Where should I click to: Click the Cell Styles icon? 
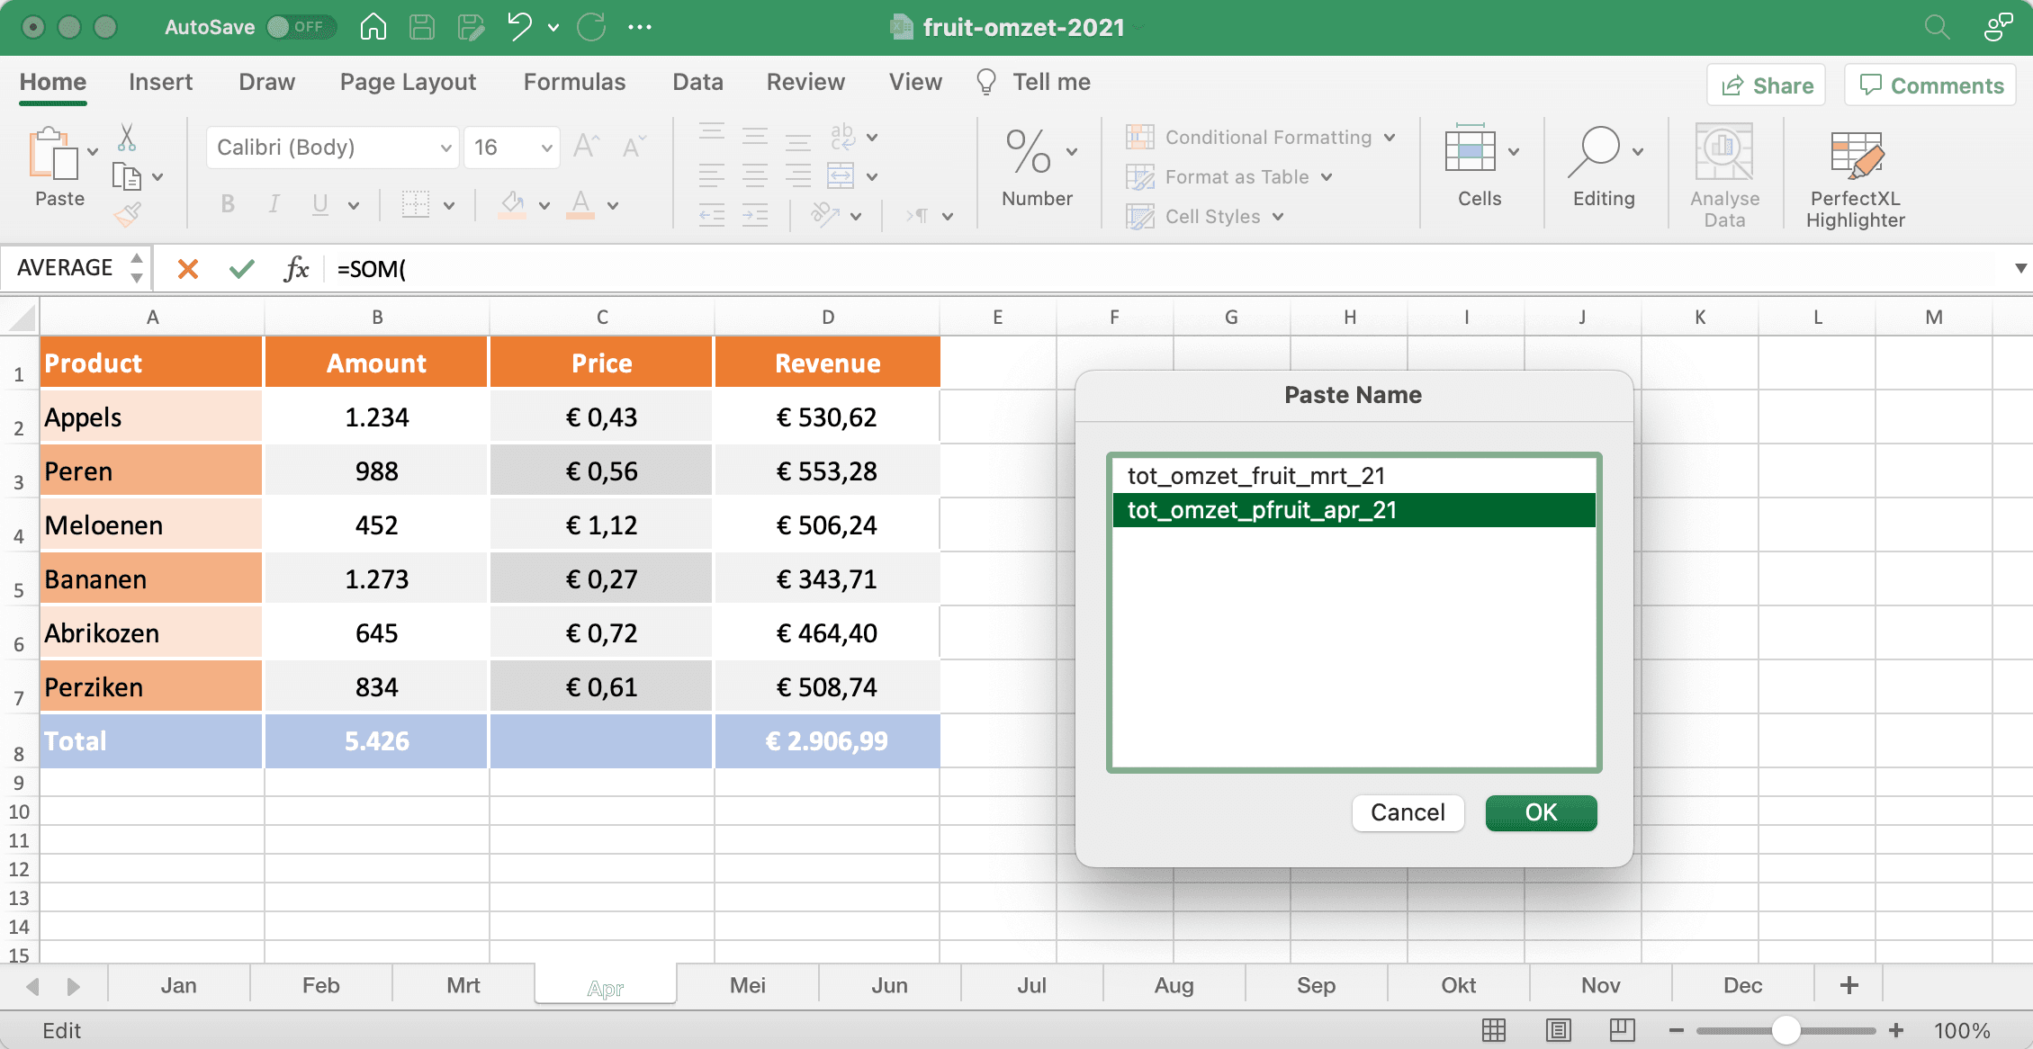tap(1139, 216)
